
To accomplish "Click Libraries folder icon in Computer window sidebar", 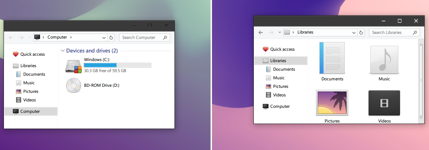I will (15, 66).
